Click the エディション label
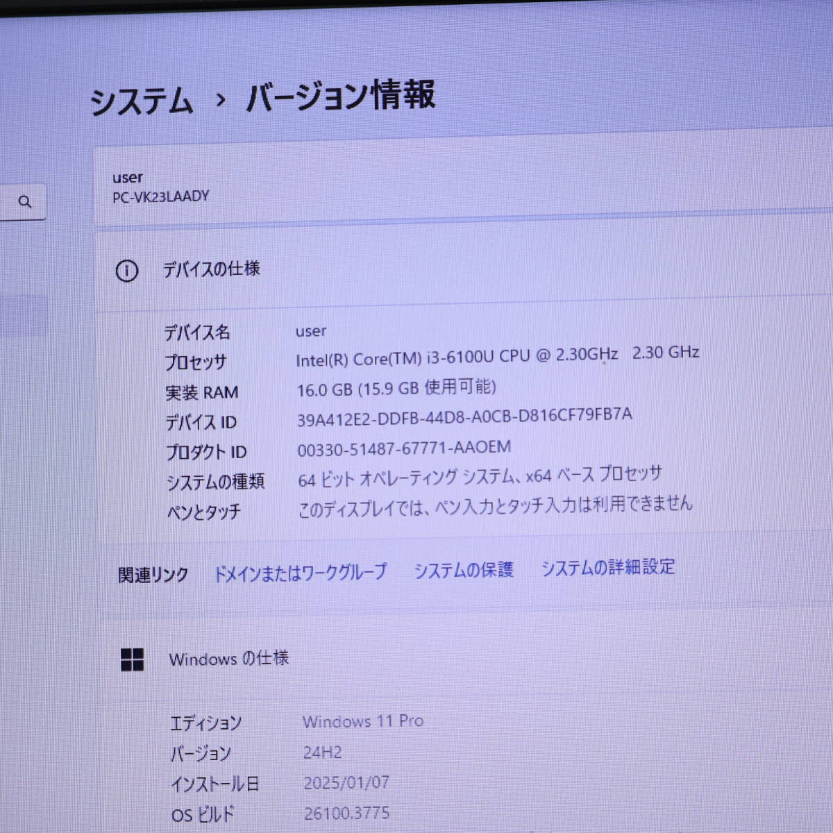The width and height of the screenshot is (833, 833). tap(206, 723)
